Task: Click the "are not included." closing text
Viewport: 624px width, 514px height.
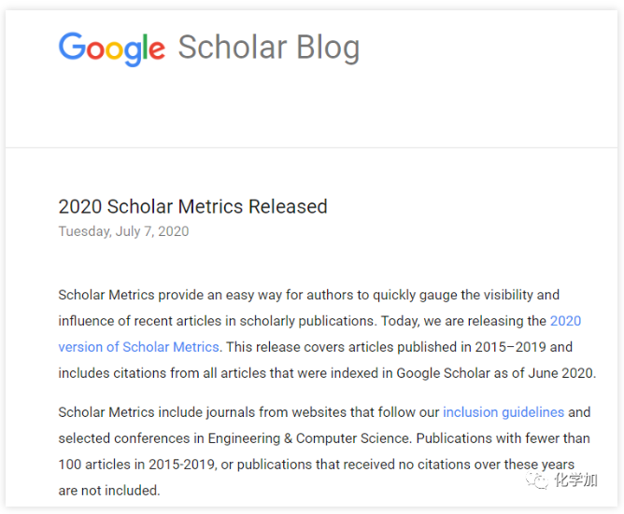Action: tap(109, 491)
